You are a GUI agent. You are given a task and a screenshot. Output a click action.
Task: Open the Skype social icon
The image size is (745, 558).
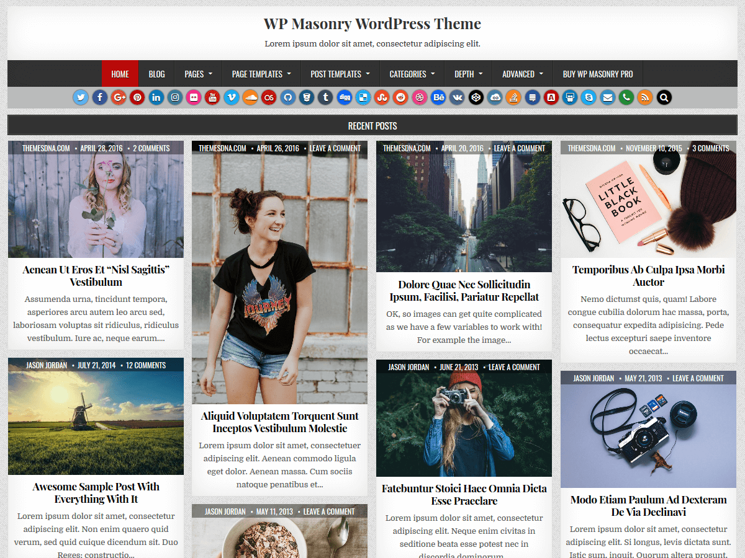(589, 97)
